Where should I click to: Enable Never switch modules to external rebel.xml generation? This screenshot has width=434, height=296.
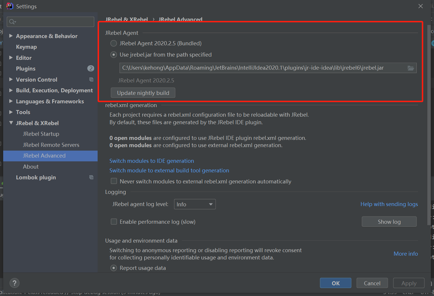(x=114, y=181)
